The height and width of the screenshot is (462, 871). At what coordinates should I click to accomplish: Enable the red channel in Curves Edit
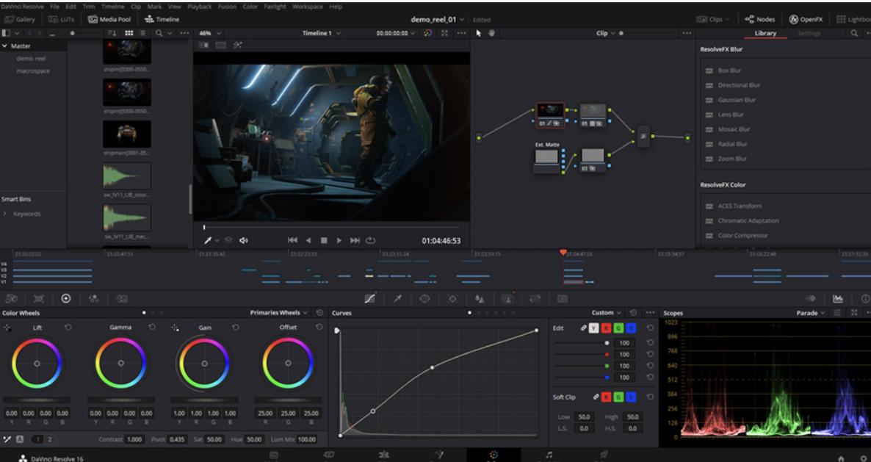[604, 328]
